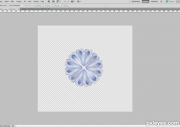
Task: Switch to the Design workspace
Action: coord(145,1)
